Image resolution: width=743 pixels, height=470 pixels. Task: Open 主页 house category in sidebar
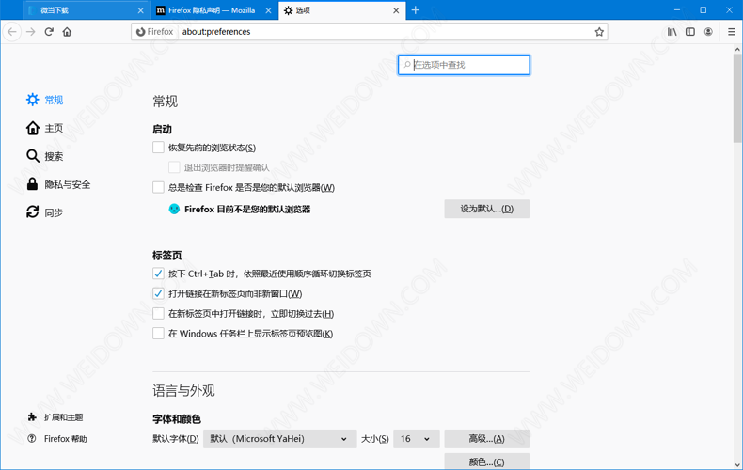click(44, 128)
